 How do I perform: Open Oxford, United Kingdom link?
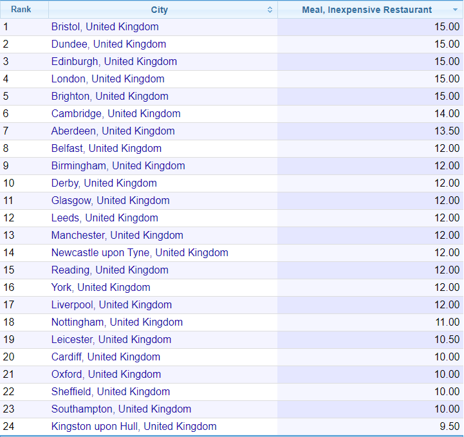click(x=106, y=375)
